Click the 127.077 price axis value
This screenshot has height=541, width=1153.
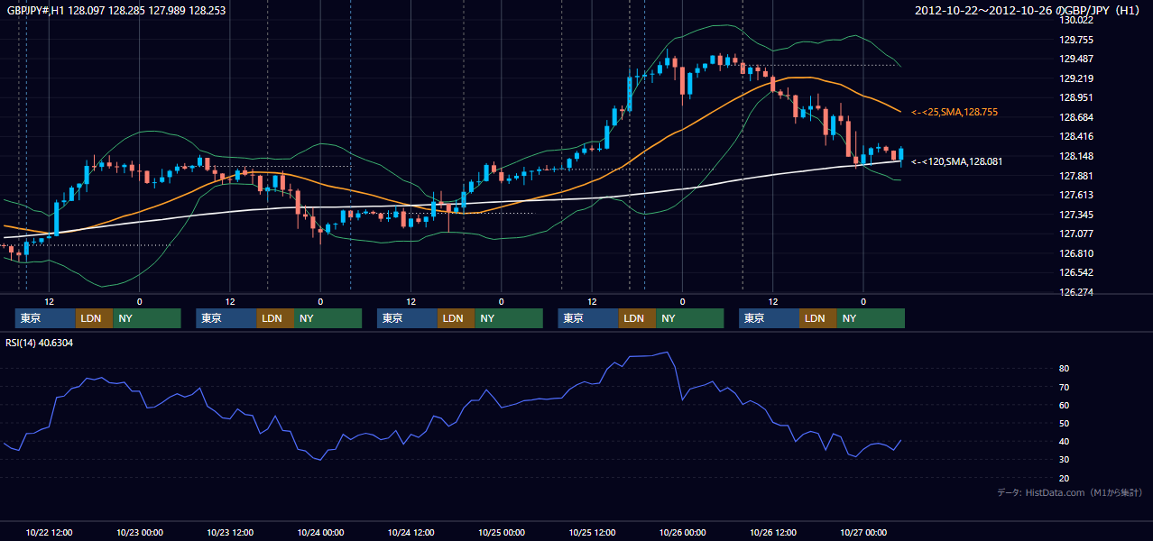(x=1077, y=234)
